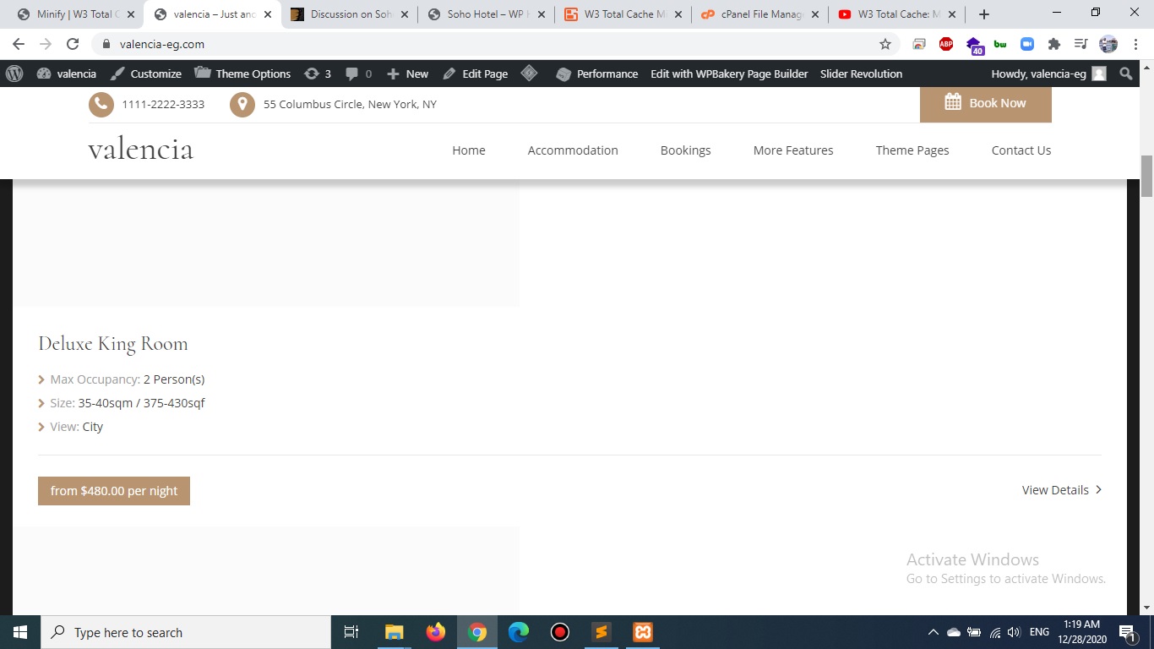Image resolution: width=1154 pixels, height=649 pixels.
Task: Click the from $480.00 per night button
Action: pos(114,491)
